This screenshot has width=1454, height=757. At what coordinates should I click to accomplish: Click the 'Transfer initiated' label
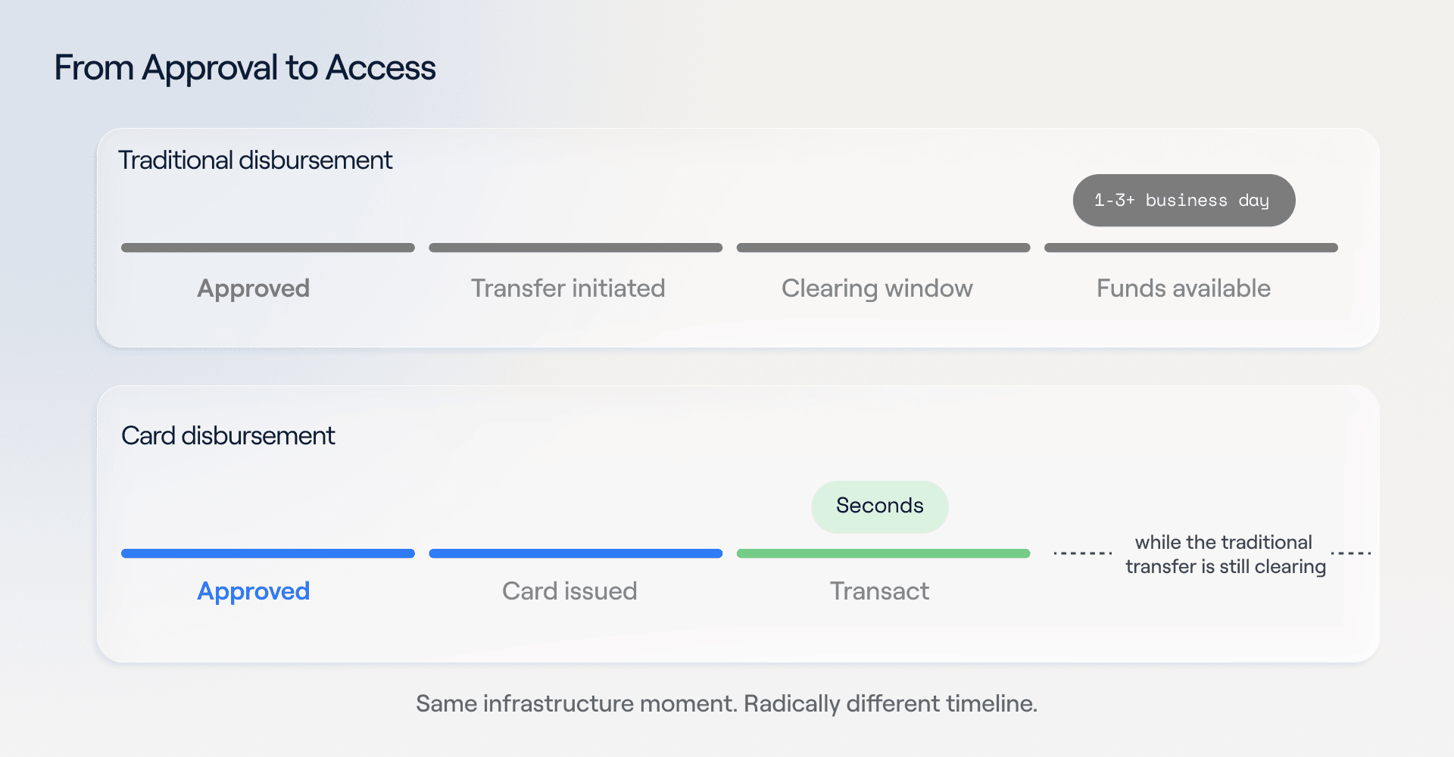click(x=568, y=288)
